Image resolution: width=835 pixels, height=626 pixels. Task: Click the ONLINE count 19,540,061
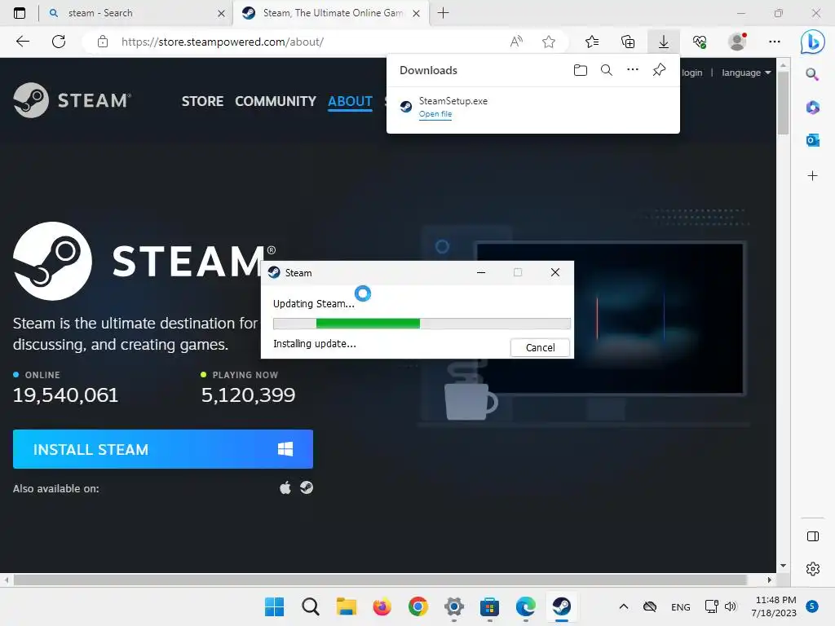point(65,395)
